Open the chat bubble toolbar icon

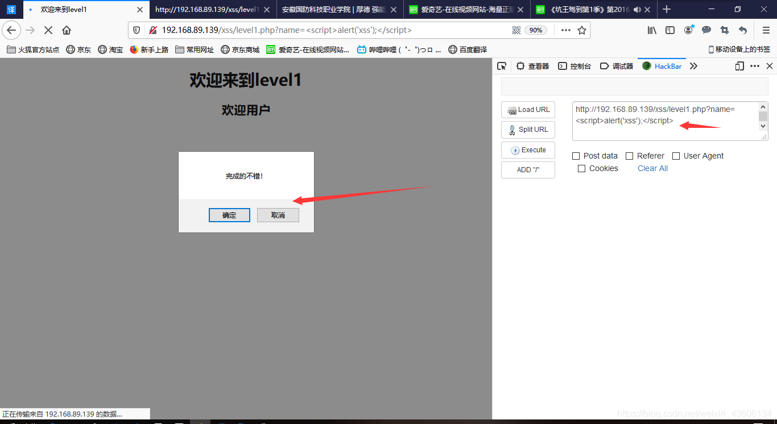click(706, 30)
